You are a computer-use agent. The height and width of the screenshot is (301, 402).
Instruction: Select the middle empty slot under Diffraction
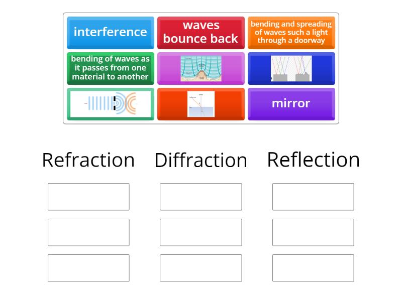pos(201,232)
